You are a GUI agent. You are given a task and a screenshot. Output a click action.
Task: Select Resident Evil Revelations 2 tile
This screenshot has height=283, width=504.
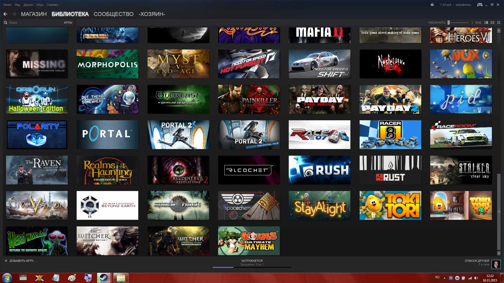pos(178,170)
